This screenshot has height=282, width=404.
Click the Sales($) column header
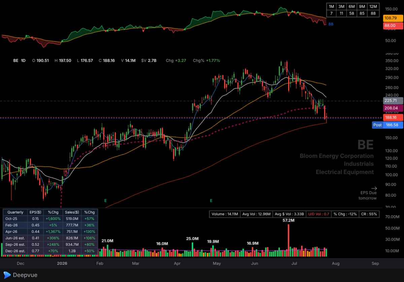[x=72, y=212]
